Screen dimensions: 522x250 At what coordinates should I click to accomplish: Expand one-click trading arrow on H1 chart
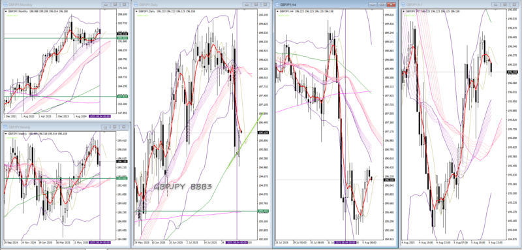coord(403,11)
